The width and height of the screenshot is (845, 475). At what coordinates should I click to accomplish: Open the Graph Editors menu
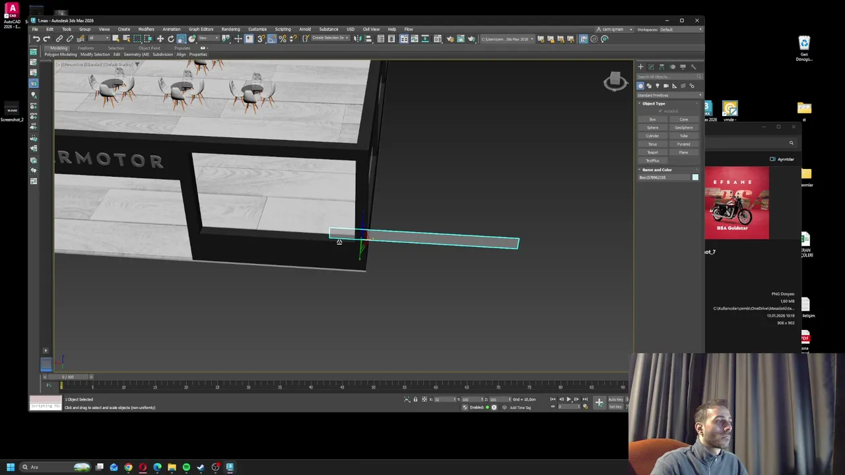coord(201,29)
